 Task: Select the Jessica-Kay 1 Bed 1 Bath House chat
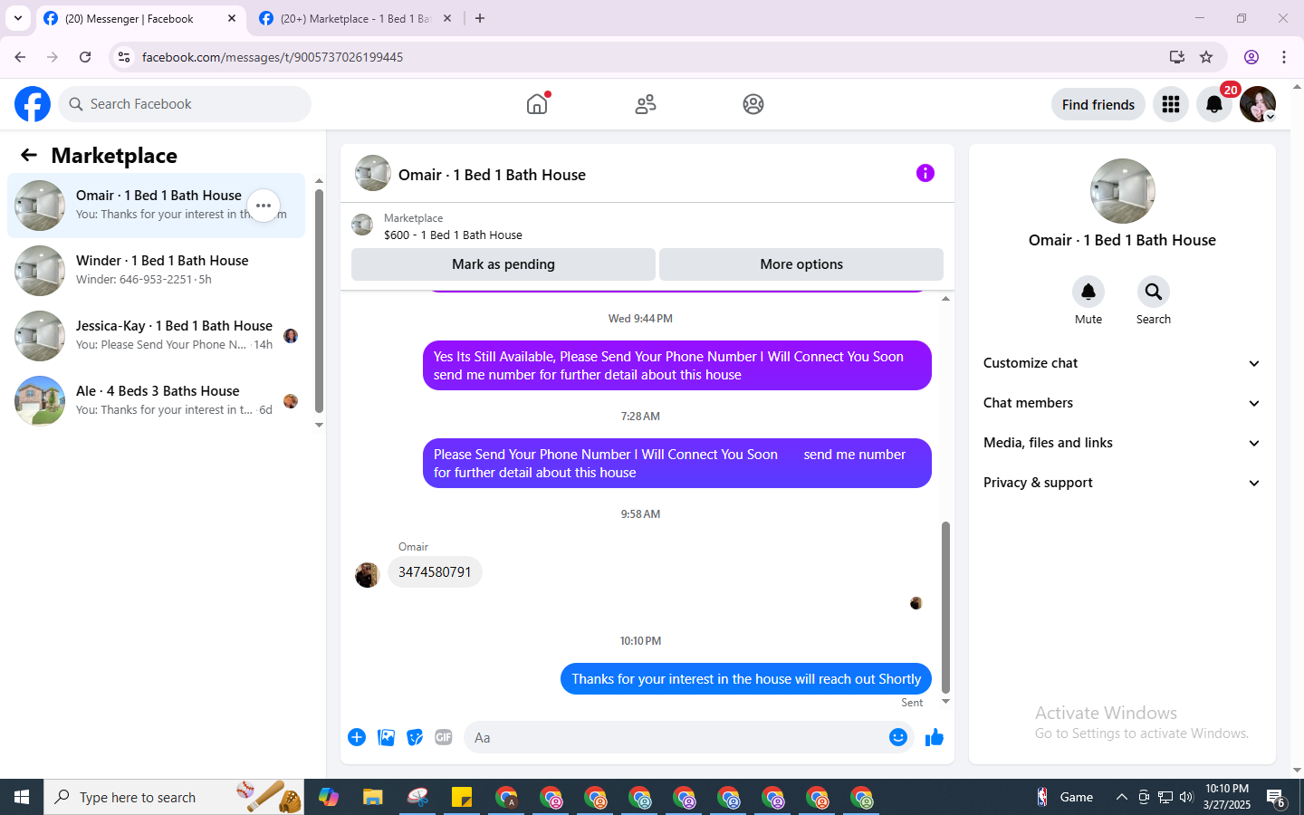point(156,336)
